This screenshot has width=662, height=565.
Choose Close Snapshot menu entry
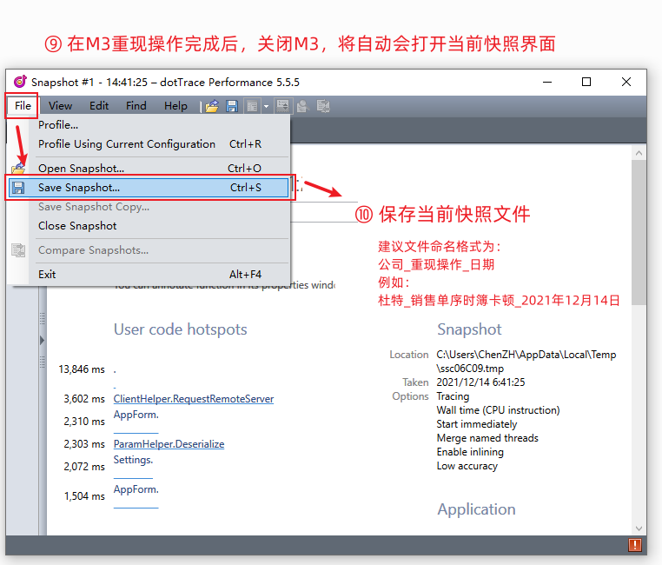pyautogui.click(x=150, y=226)
